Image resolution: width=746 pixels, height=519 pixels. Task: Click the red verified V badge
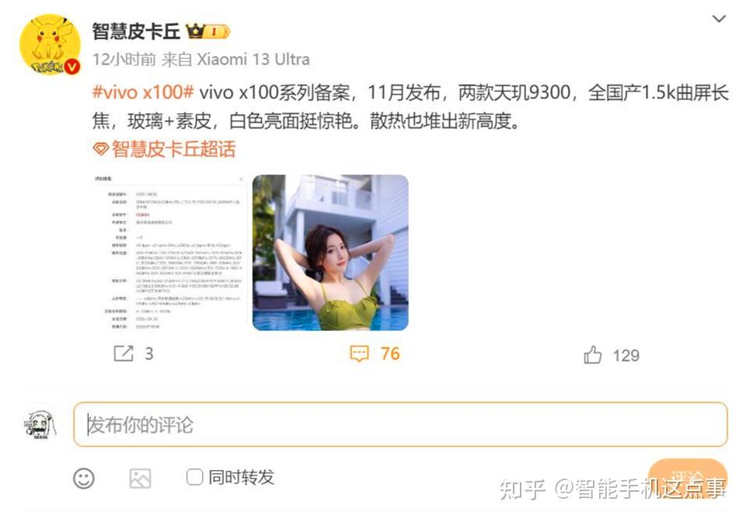(x=71, y=67)
